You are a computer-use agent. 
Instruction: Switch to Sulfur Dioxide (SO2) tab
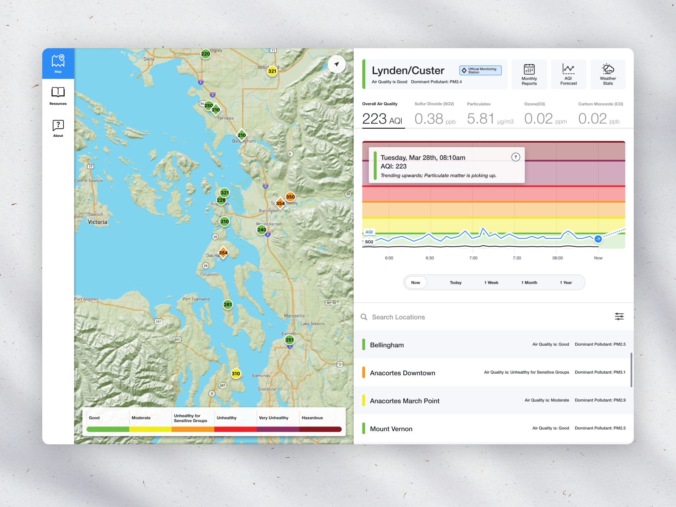435,114
